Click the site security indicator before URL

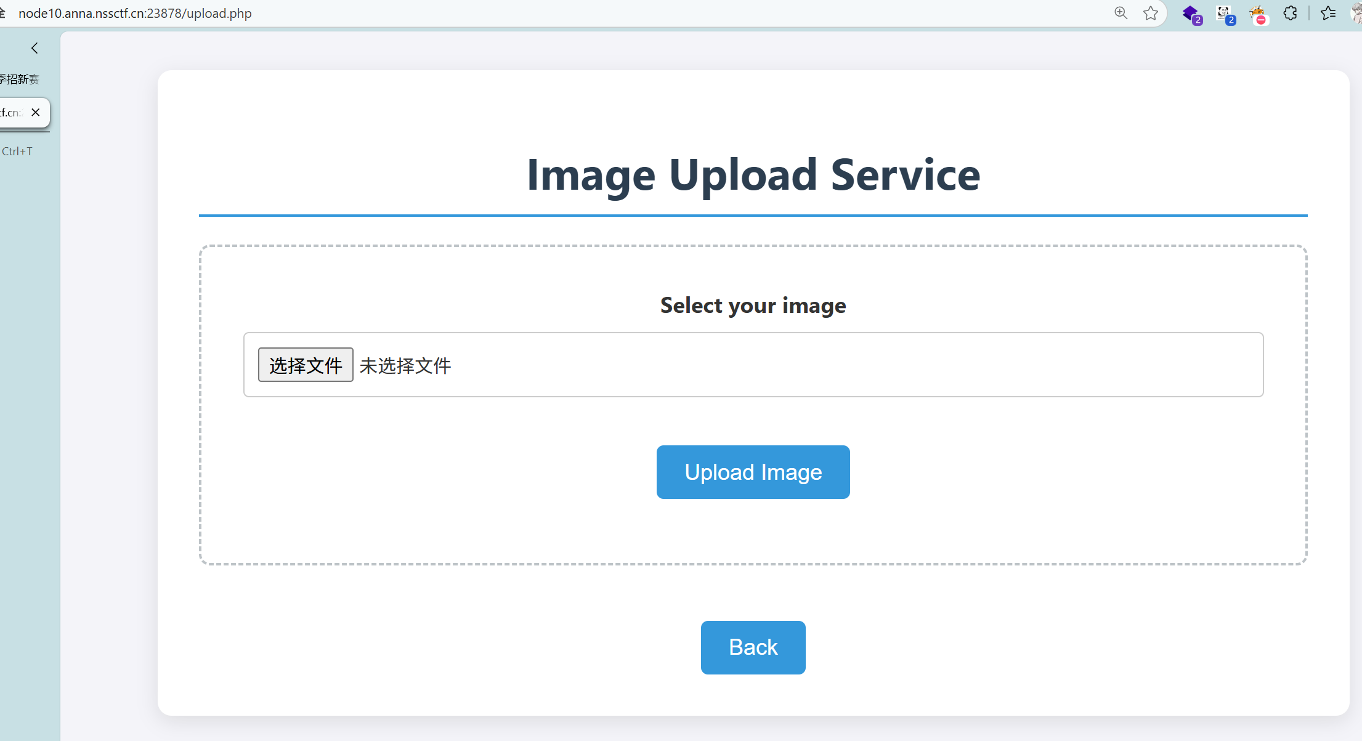coord(2,13)
